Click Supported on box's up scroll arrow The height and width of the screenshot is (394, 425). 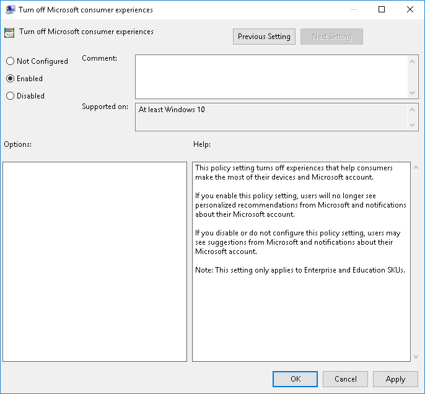click(x=413, y=110)
